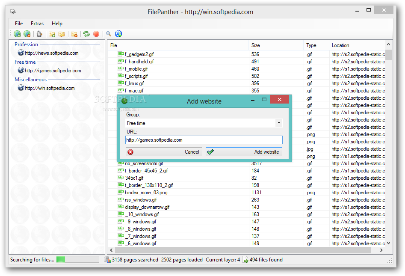Click the FilePanther app icon in title bar
The height and width of the screenshot is (276, 405).
point(13,12)
